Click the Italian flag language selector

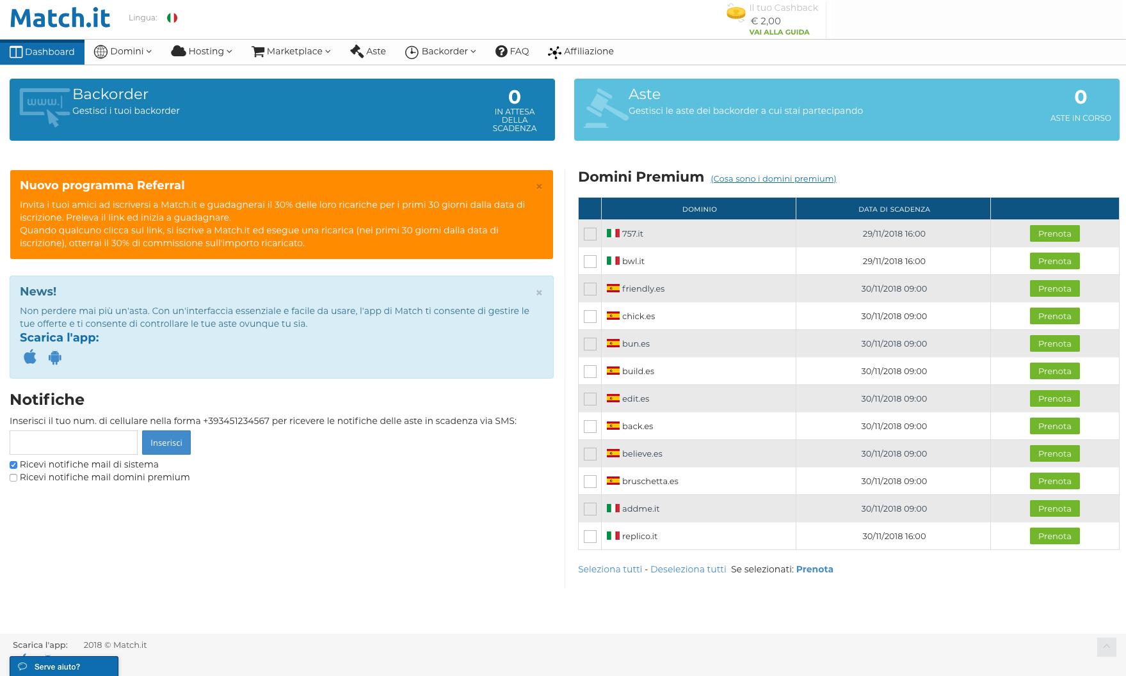(172, 18)
